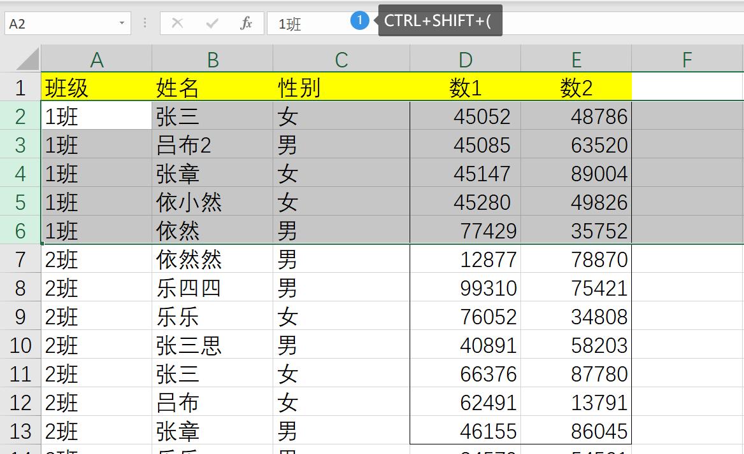Select column header F
Viewport: 744px width, 454px height.
(687, 58)
